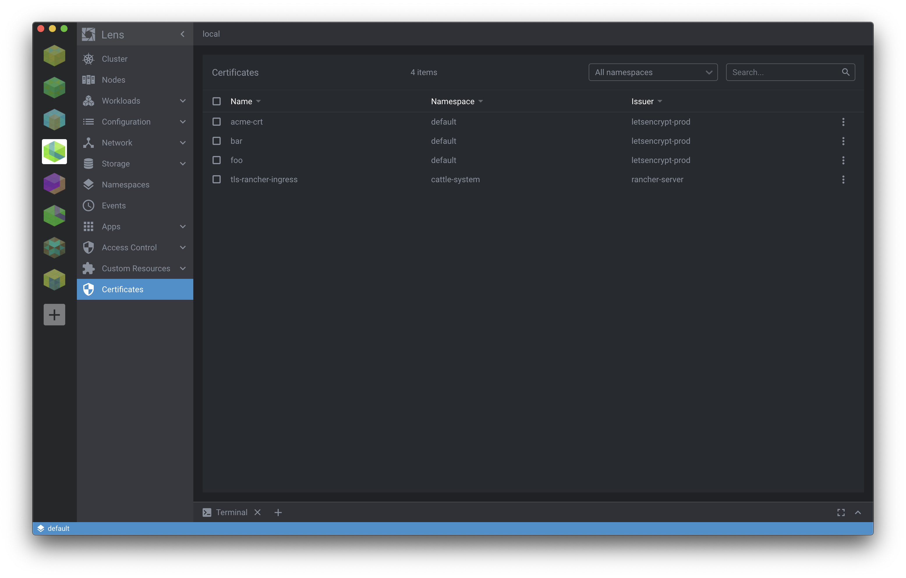The image size is (906, 578).
Task: Open the tls-rancher-ingress certificate row
Action: click(264, 179)
